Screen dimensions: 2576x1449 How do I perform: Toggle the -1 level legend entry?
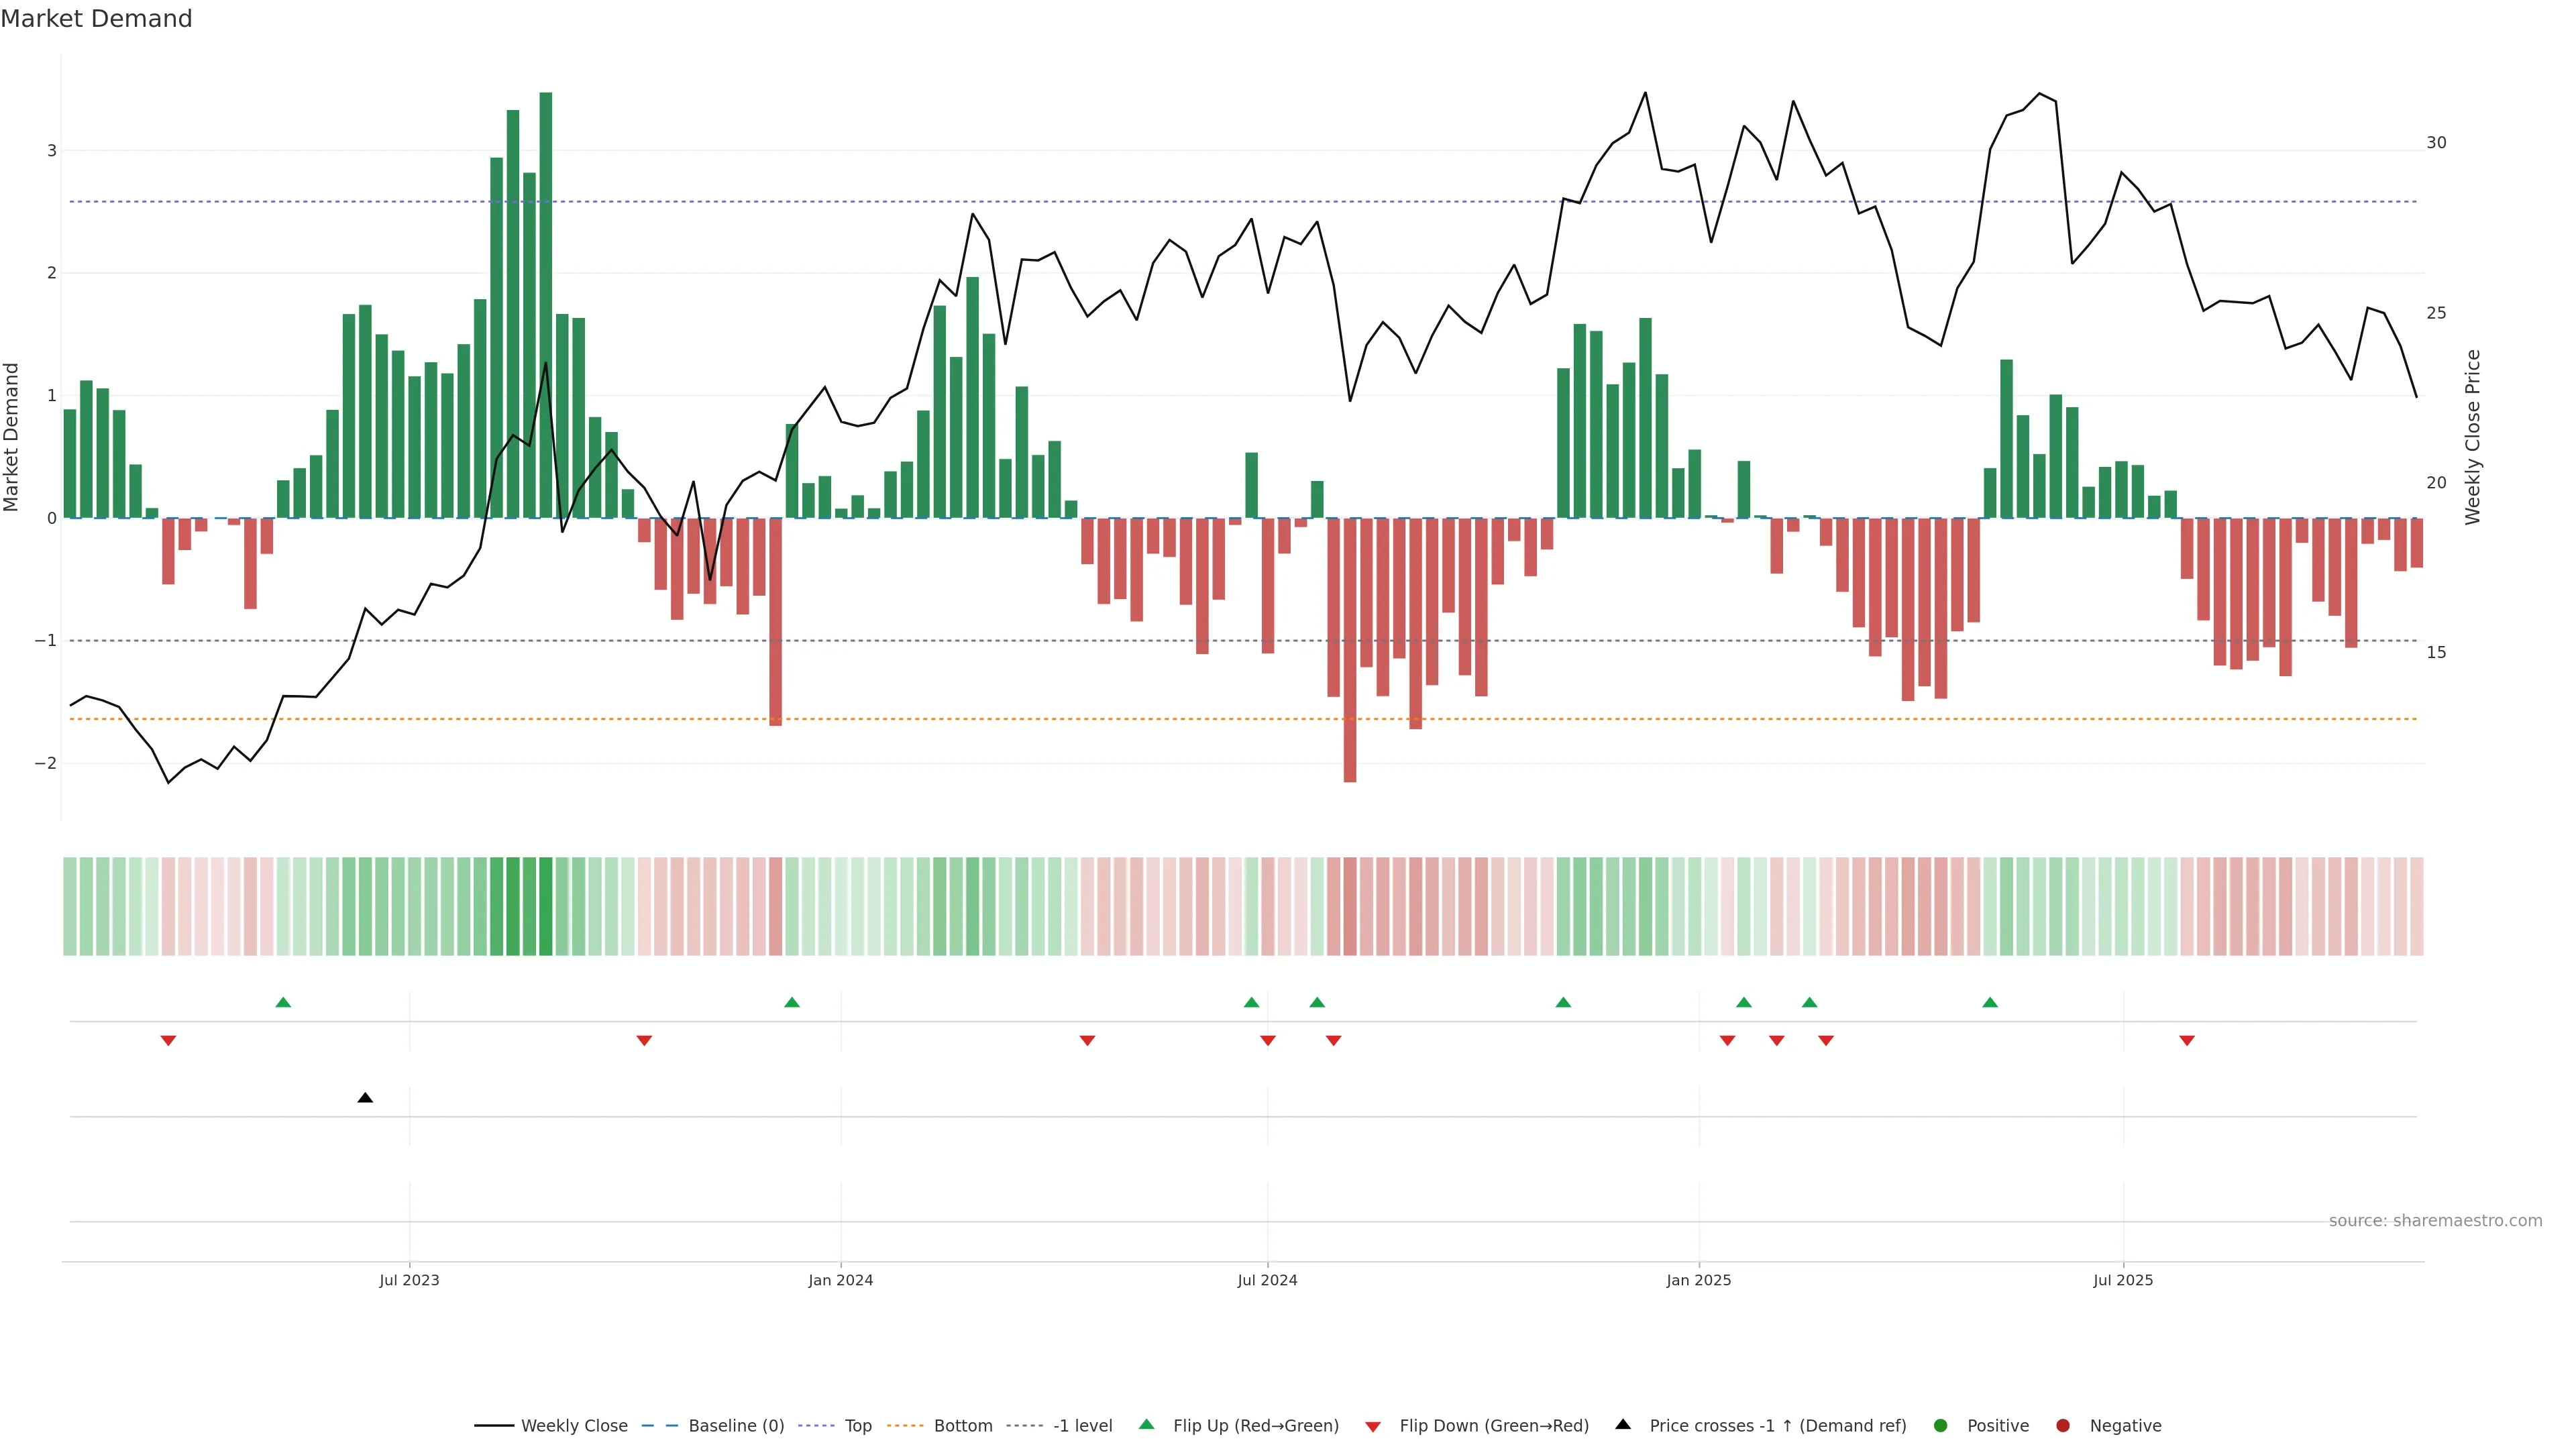1082,1426
